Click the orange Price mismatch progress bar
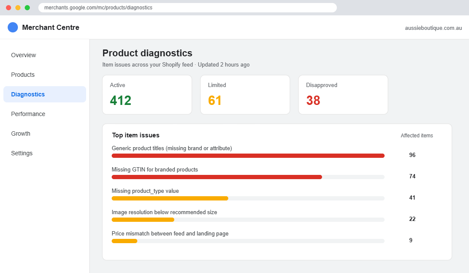This screenshot has width=469, height=273. [124, 241]
